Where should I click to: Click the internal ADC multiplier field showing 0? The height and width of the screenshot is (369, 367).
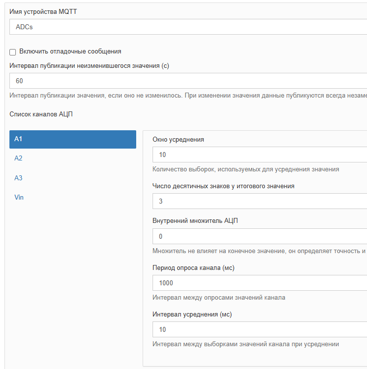[x=260, y=236]
